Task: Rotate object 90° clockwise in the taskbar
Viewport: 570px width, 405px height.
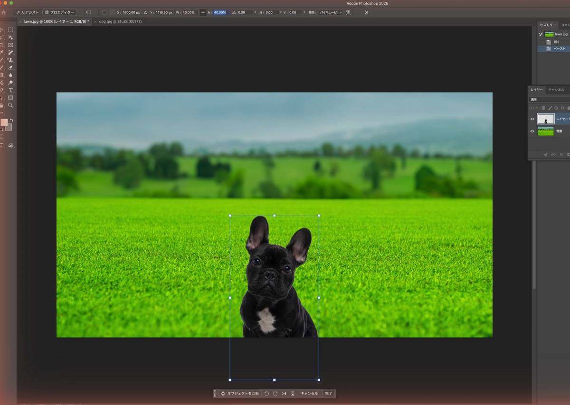Action: [x=275, y=394]
